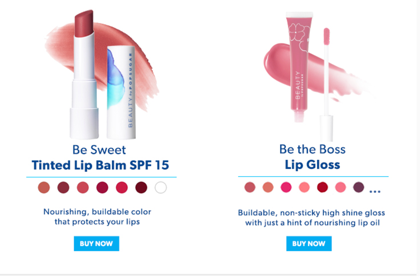Image resolution: width=420 pixels, height=276 pixels.
Task: Select the white clear lip balm swatch
Action: click(x=161, y=188)
